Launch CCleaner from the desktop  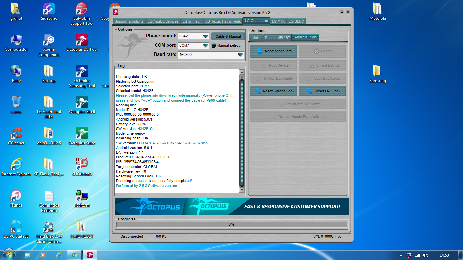(x=16, y=136)
